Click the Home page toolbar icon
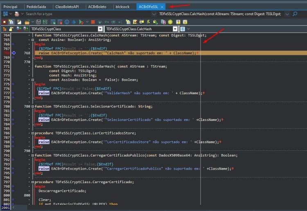 pyautogui.click(x=11, y=22)
